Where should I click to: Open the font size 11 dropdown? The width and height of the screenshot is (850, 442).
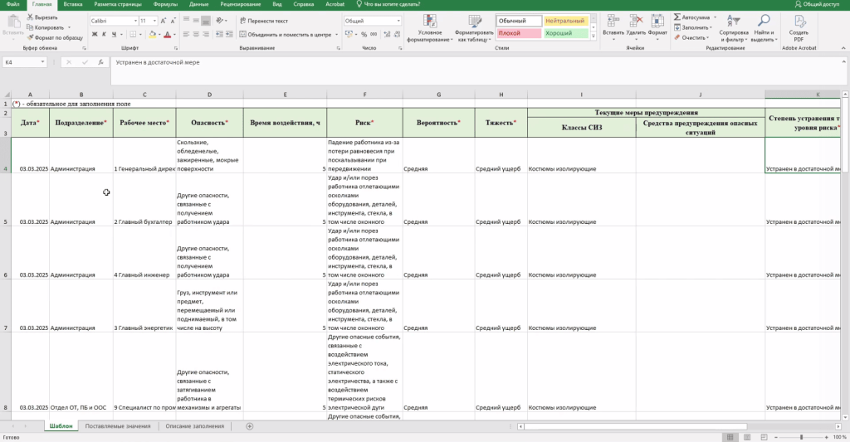[154, 21]
